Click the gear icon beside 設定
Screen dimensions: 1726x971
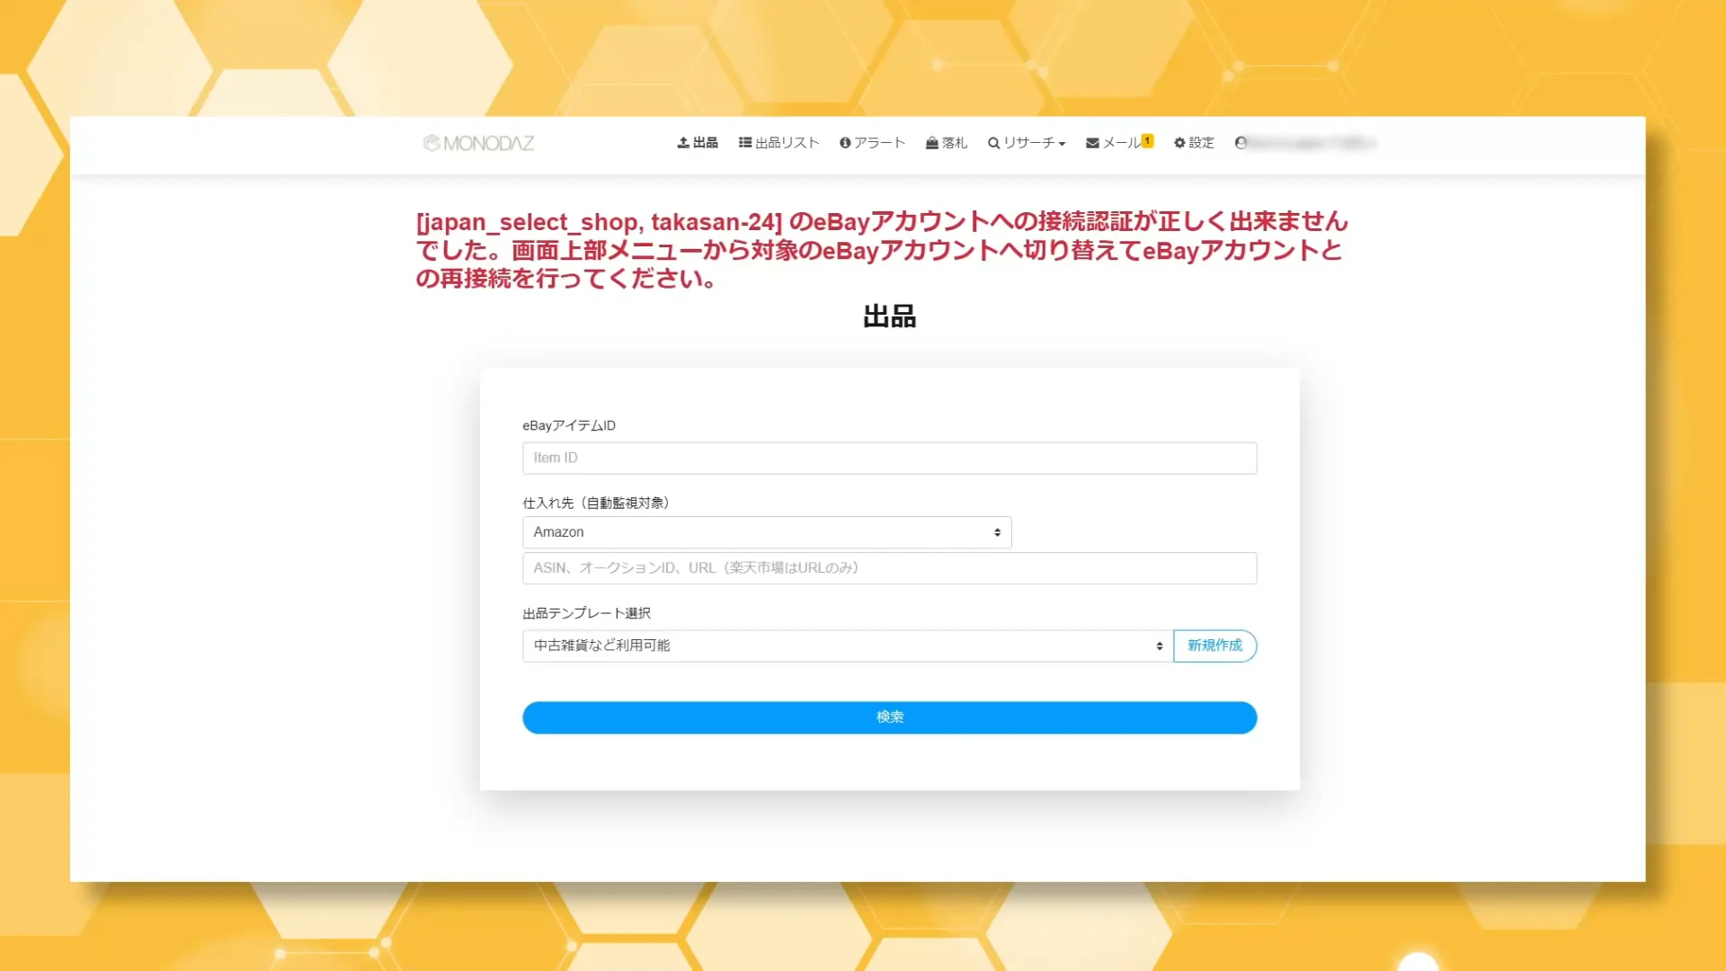point(1179,143)
